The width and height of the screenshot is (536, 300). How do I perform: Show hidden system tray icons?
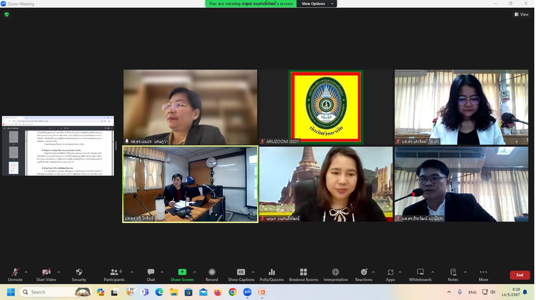point(449,292)
